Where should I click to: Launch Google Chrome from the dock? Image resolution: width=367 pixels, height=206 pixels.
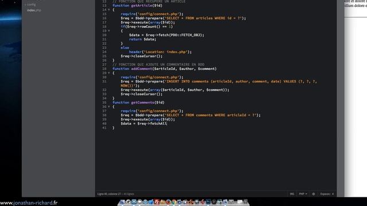coord(174,202)
